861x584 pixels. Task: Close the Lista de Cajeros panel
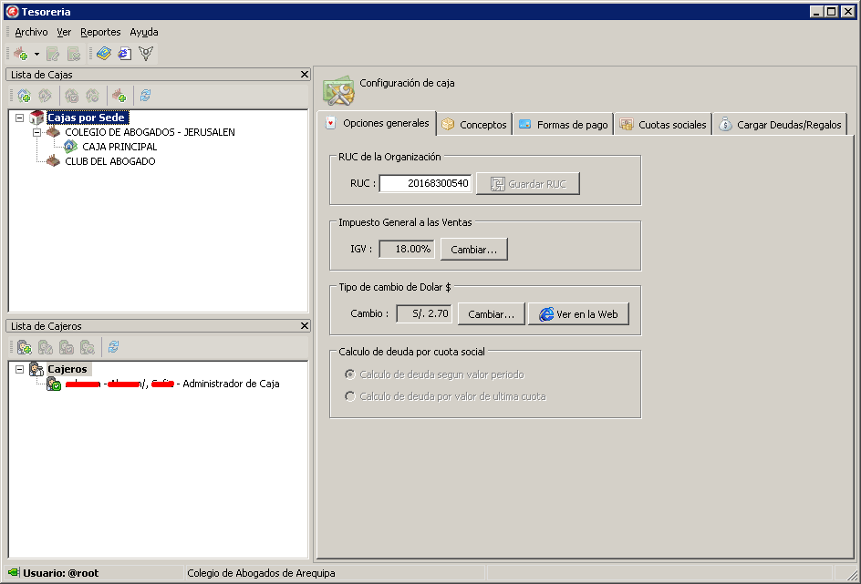(x=305, y=326)
